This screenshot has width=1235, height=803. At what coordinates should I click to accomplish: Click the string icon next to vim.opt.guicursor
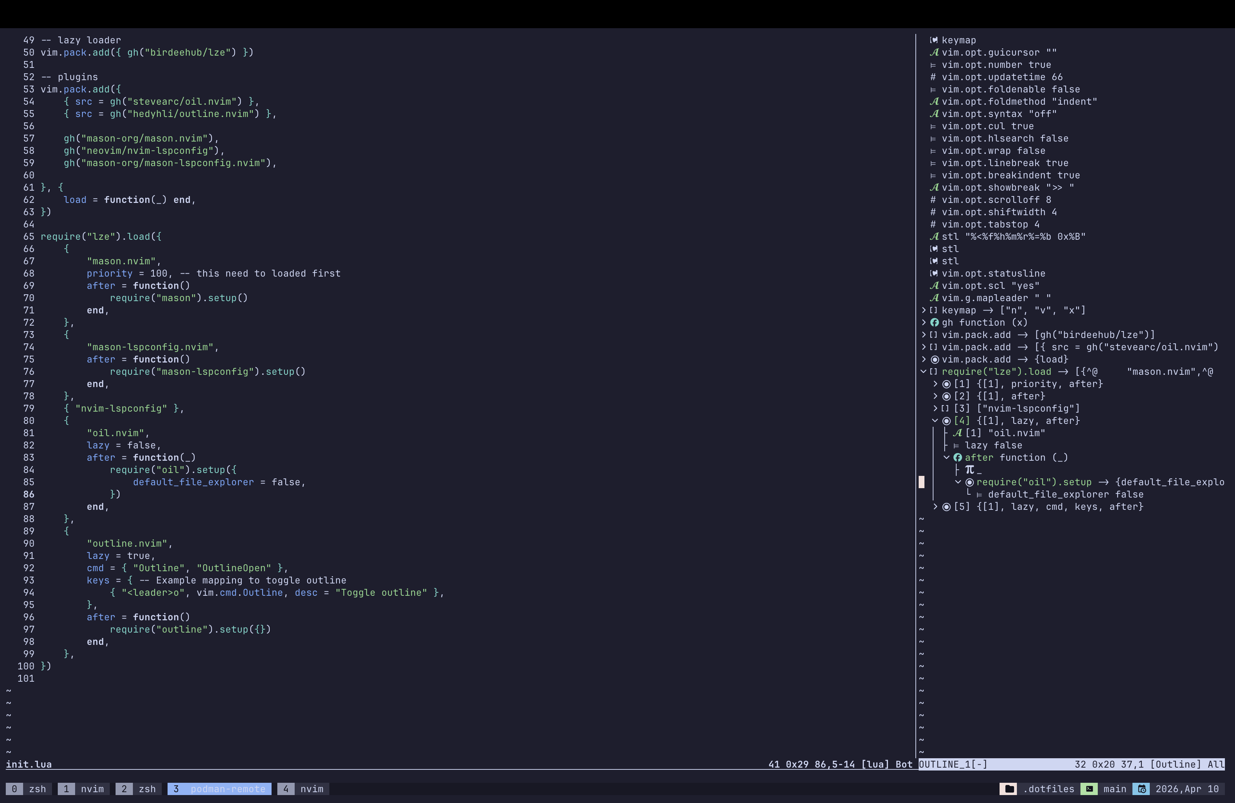tap(935, 52)
